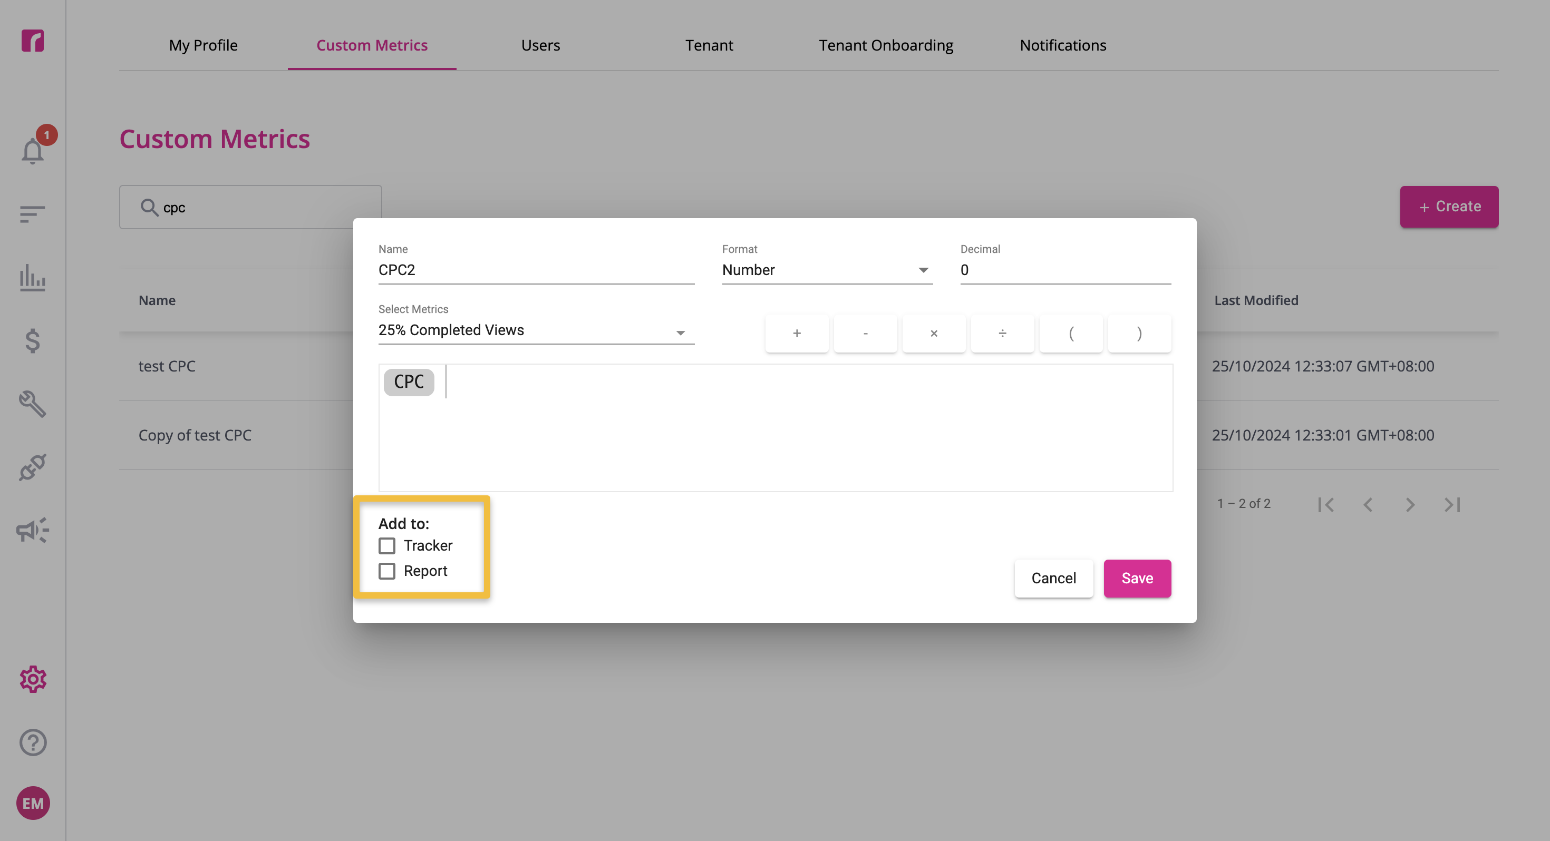The height and width of the screenshot is (841, 1550).
Task: Insert plus operator into formula
Action: coord(797,333)
